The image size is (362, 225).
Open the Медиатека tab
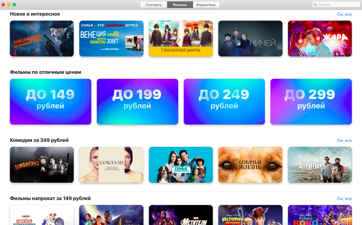206,5
